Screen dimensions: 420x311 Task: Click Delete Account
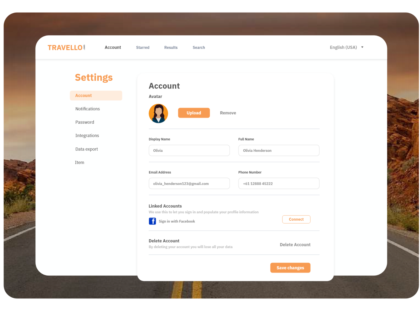coord(295,245)
